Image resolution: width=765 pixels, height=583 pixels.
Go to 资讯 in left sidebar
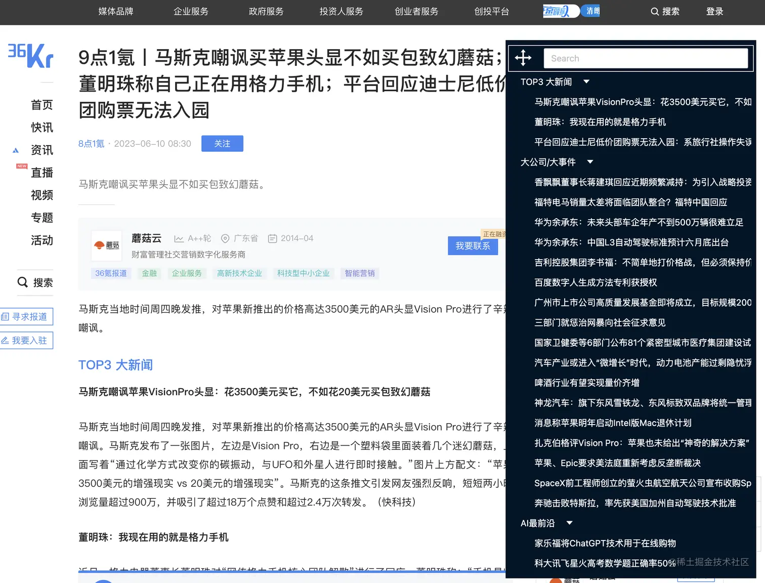pos(42,150)
